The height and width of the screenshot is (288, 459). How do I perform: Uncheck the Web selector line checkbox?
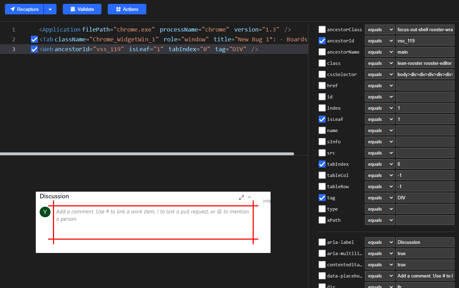point(34,49)
